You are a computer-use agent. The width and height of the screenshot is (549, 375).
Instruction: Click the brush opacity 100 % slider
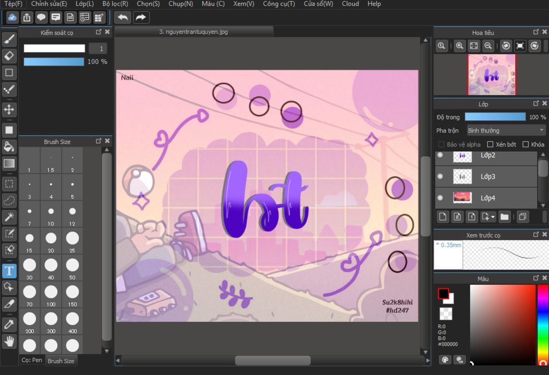click(x=54, y=62)
